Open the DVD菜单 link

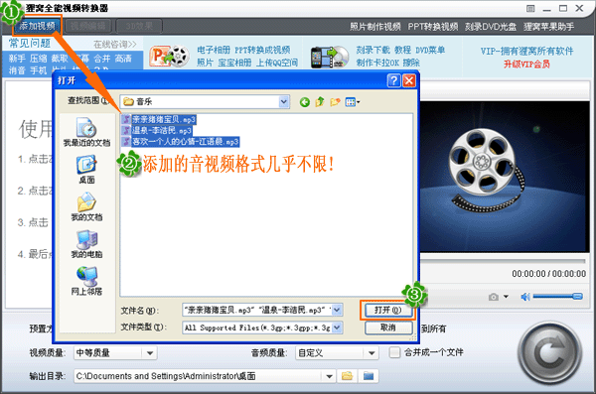430,50
